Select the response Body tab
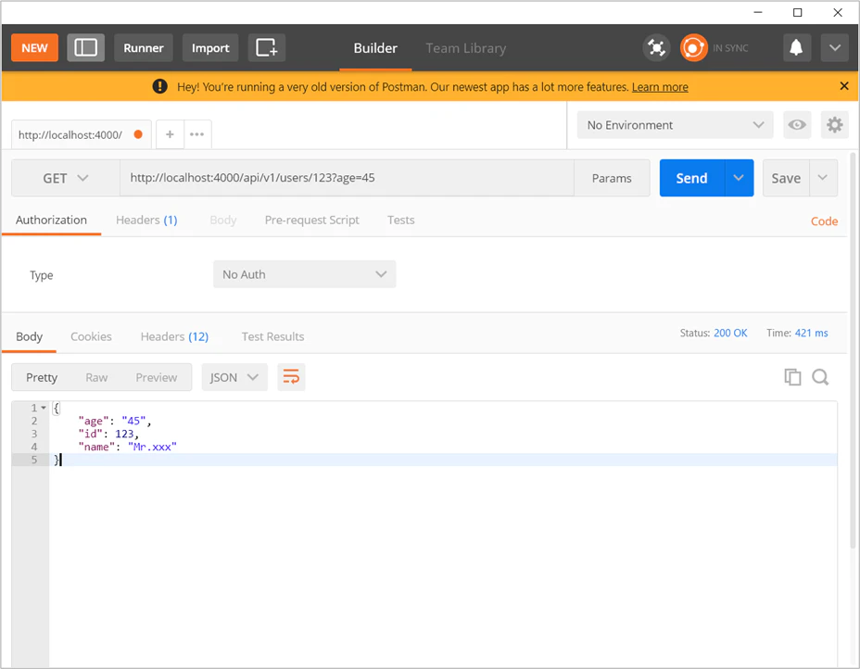This screenshot has width=860, height=669. tap(29, 336)
